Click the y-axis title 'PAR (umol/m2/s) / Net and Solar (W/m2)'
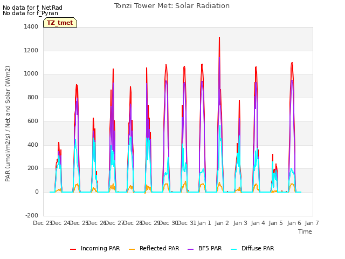Viewport: 345px width, 259px height. pos(8,124)
